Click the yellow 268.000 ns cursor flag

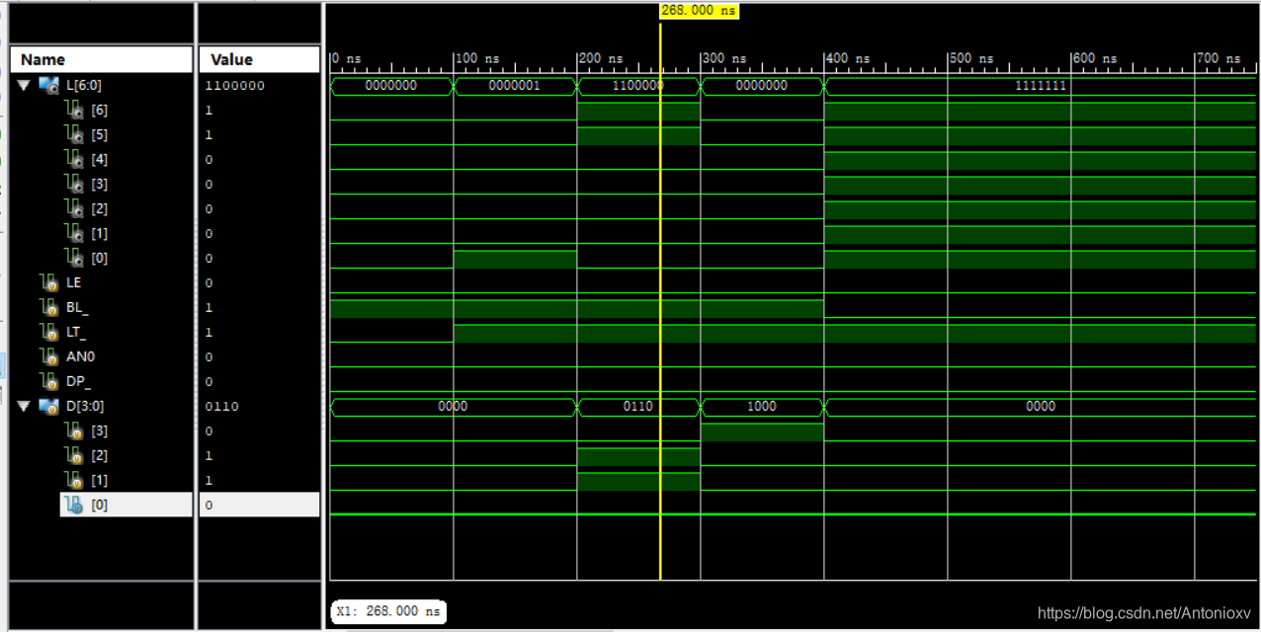[698, 11]
